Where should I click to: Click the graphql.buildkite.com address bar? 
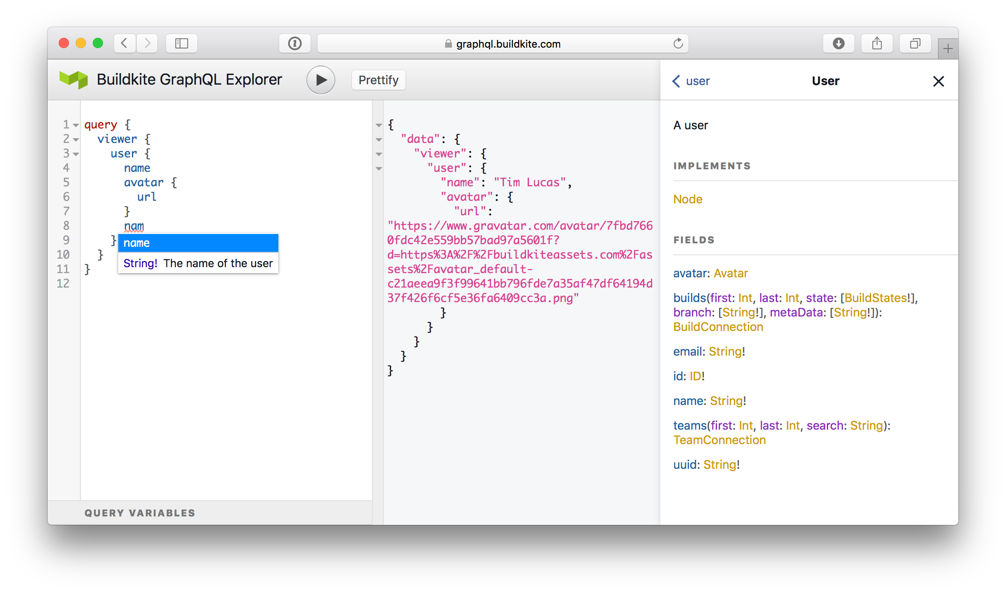coord(503,43)
